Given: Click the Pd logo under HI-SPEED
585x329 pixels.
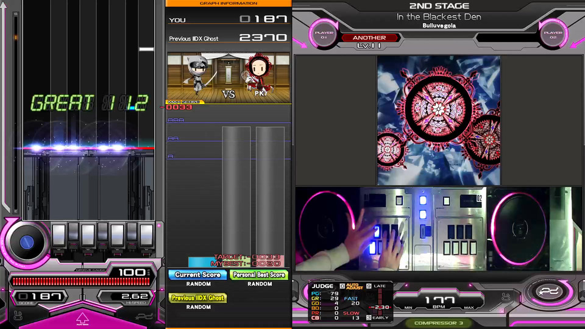Looking at the screenshot, I should (144, 316).
